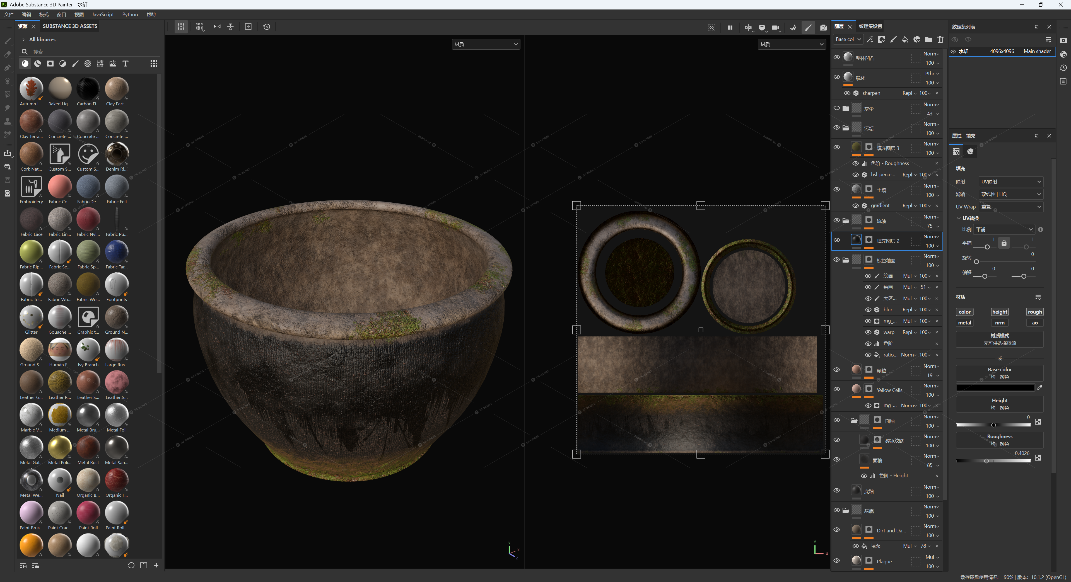Image resolution: width=1071 pixels, height=582 pixels.
Task: Switch to SUBSTANCE 3D ASSETS tab
Action: (x=70, y=26)
